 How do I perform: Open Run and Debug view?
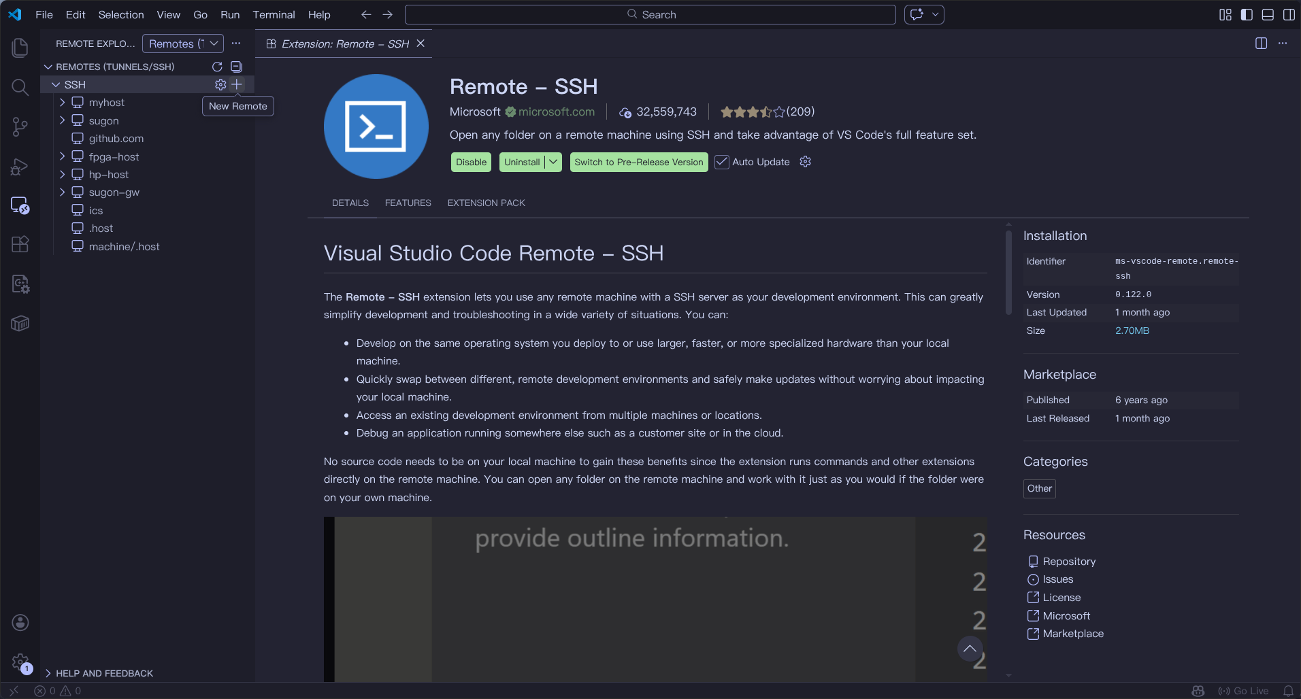(20, 167)
